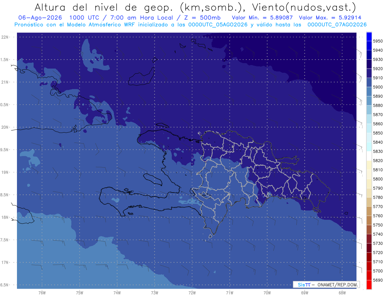Click the '6.5N' latitude label
Screen dimensions: 384x297
[x=5, y=285]
